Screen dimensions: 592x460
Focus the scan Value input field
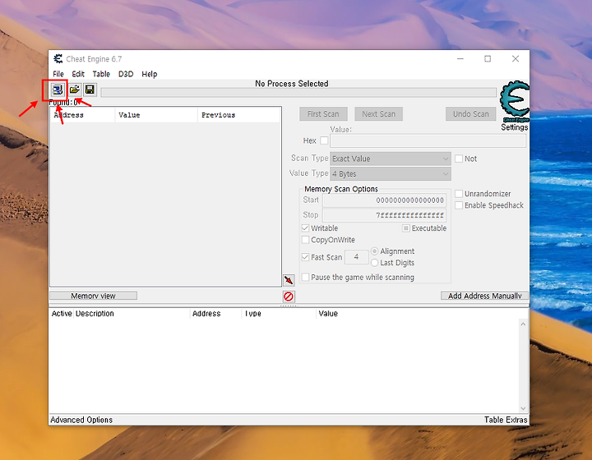[x=428, y=140]
